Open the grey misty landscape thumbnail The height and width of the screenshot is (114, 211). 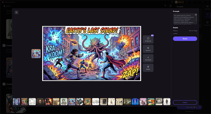tap(159, 102)
